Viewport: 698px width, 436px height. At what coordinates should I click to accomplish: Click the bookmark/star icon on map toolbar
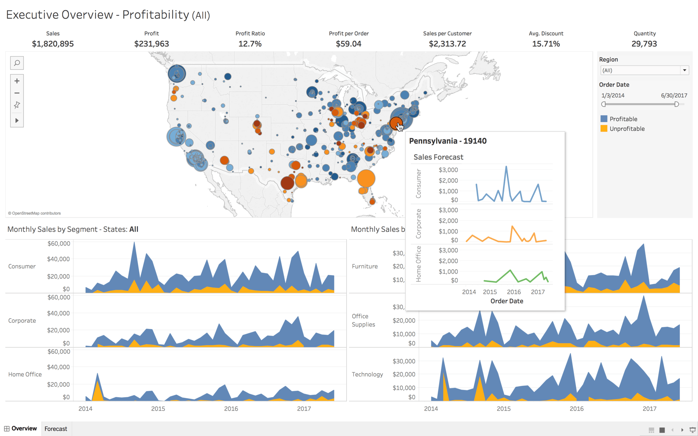[x=17, y=106]
